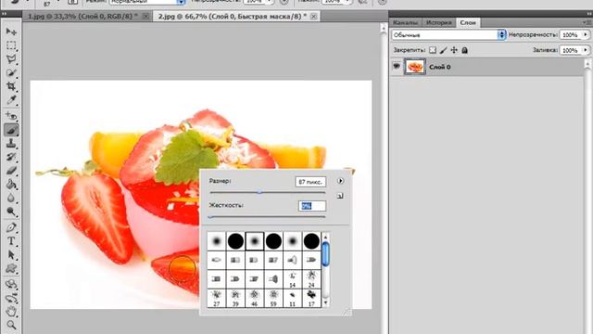Select the Слой 0 layer thumbnail
The image size is (593, 334).
coord(415,67)
